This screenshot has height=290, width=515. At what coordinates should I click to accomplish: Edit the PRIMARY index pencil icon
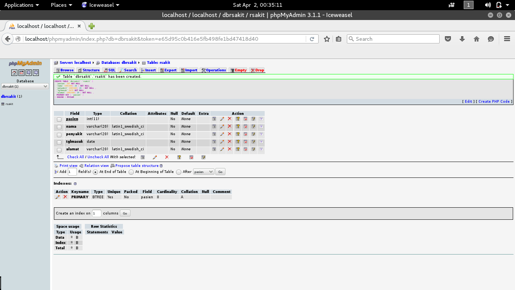pos(58,197)
